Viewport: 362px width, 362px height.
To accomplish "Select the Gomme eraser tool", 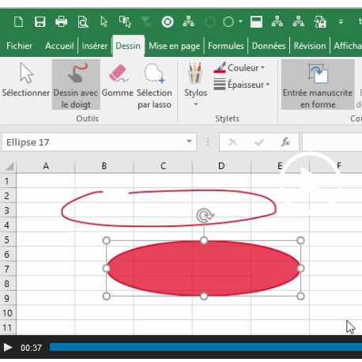I will click(x=118, y=81).
